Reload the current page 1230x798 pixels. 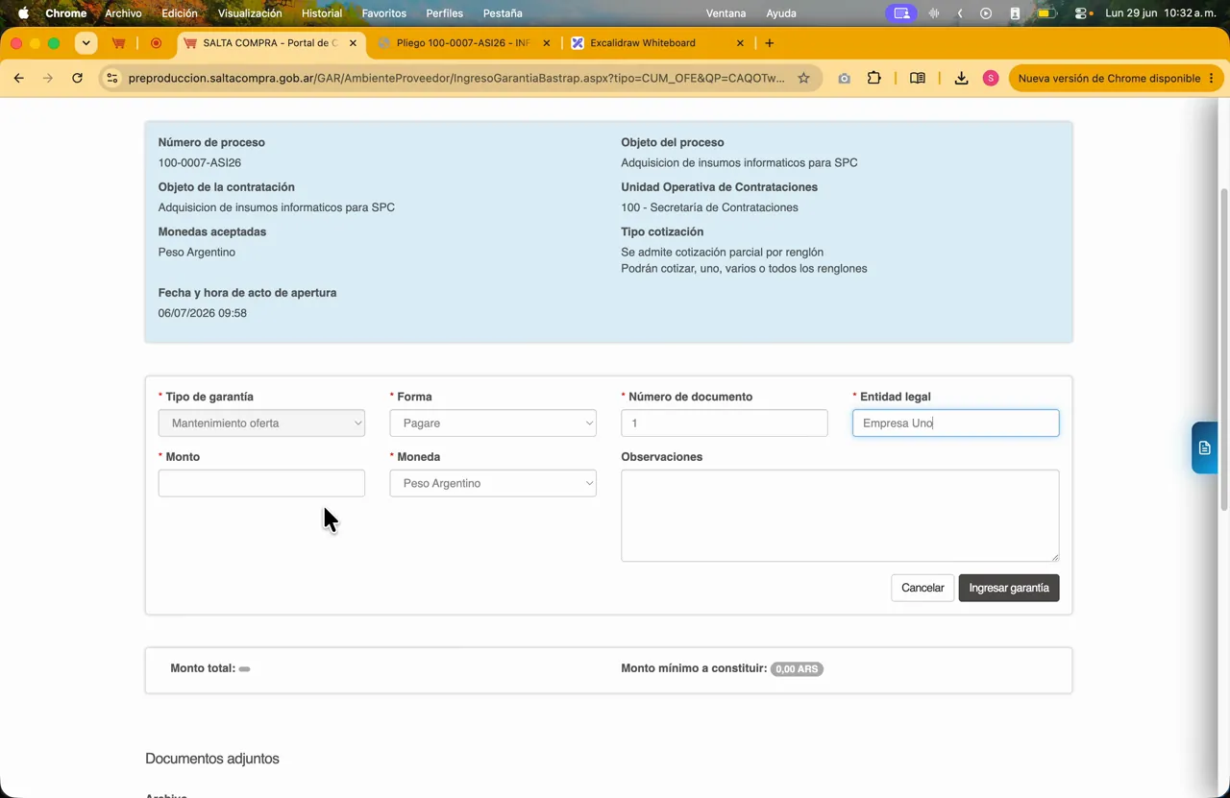(77, 78)
